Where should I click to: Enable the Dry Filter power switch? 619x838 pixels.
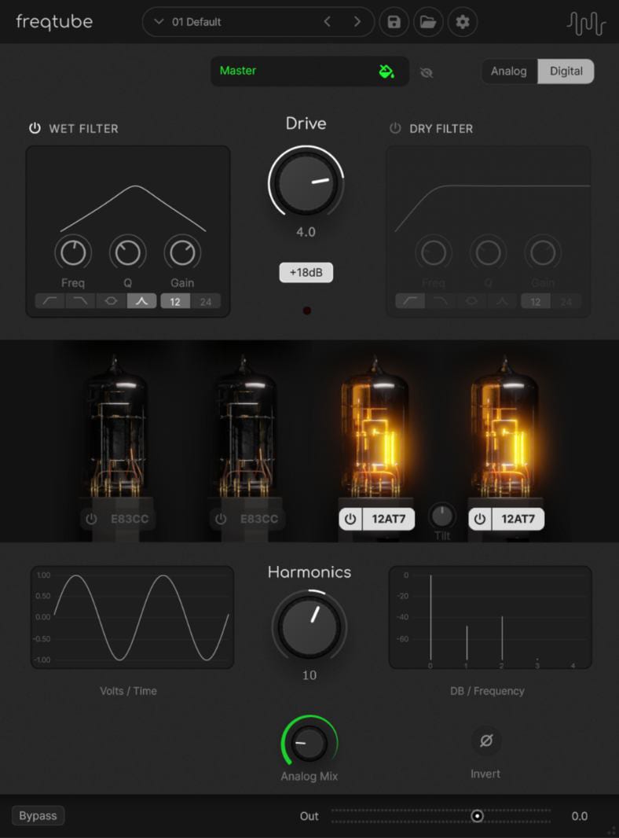coord(395,128)
